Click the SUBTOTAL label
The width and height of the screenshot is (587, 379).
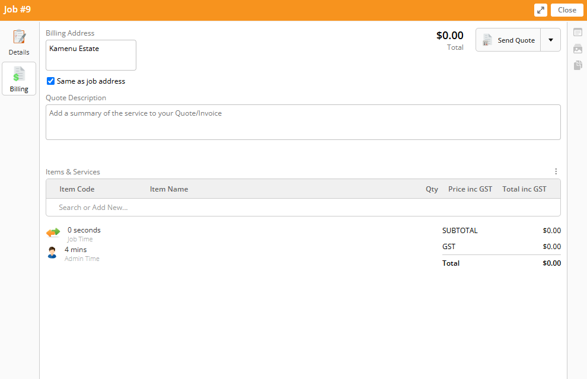(x=460, y=231)
